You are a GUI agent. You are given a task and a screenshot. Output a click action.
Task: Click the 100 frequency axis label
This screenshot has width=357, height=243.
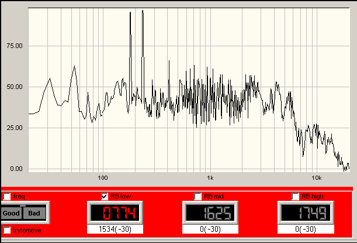tap(103, 178)
